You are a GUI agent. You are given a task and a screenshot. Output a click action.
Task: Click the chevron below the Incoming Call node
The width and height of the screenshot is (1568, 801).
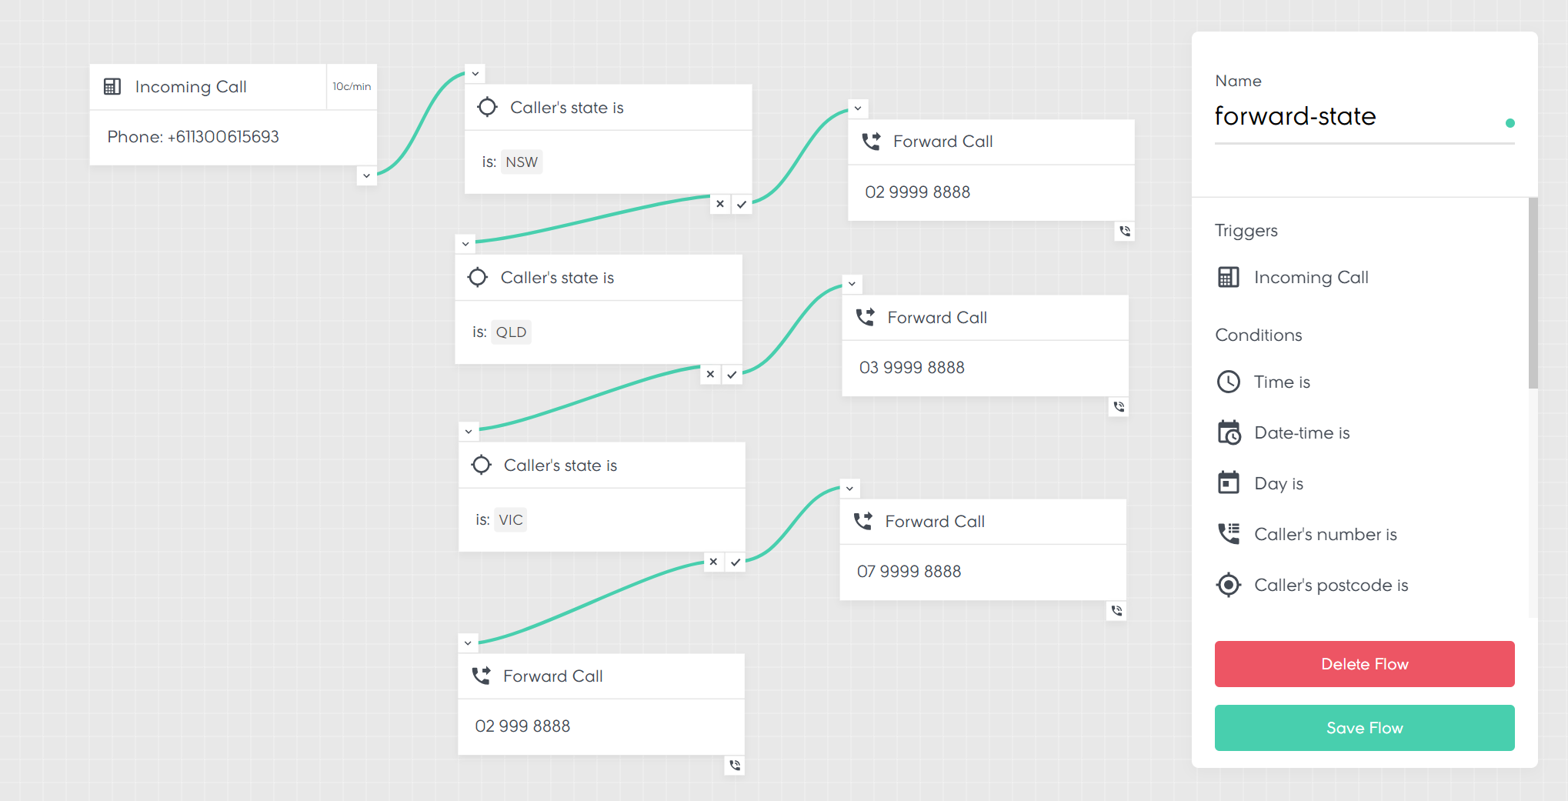(367, 175)
